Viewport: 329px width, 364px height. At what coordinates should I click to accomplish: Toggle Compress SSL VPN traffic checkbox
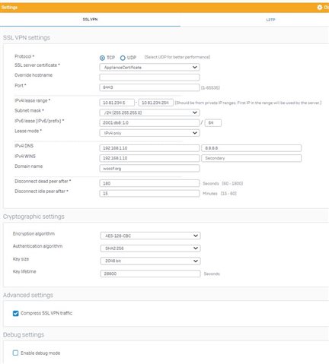point(15,313)
